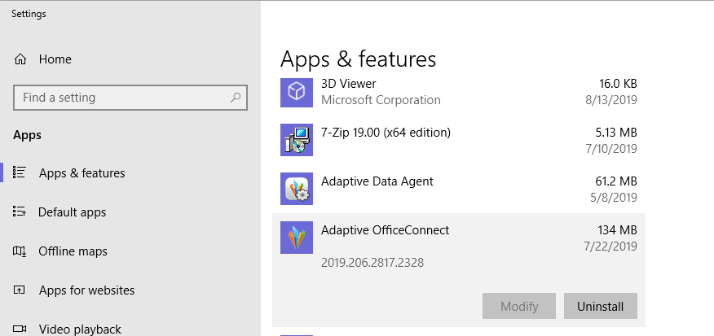The image size is (714, 336).
Task: Select the 3D Viewer app entry
Action: [459, 92]
